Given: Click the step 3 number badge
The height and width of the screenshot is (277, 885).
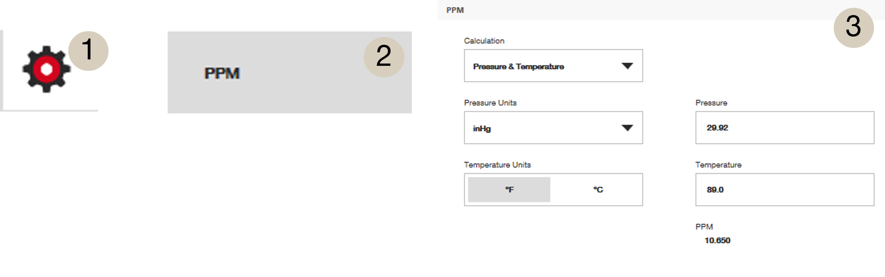Looking at the screenshot, I should pos(853,27).
